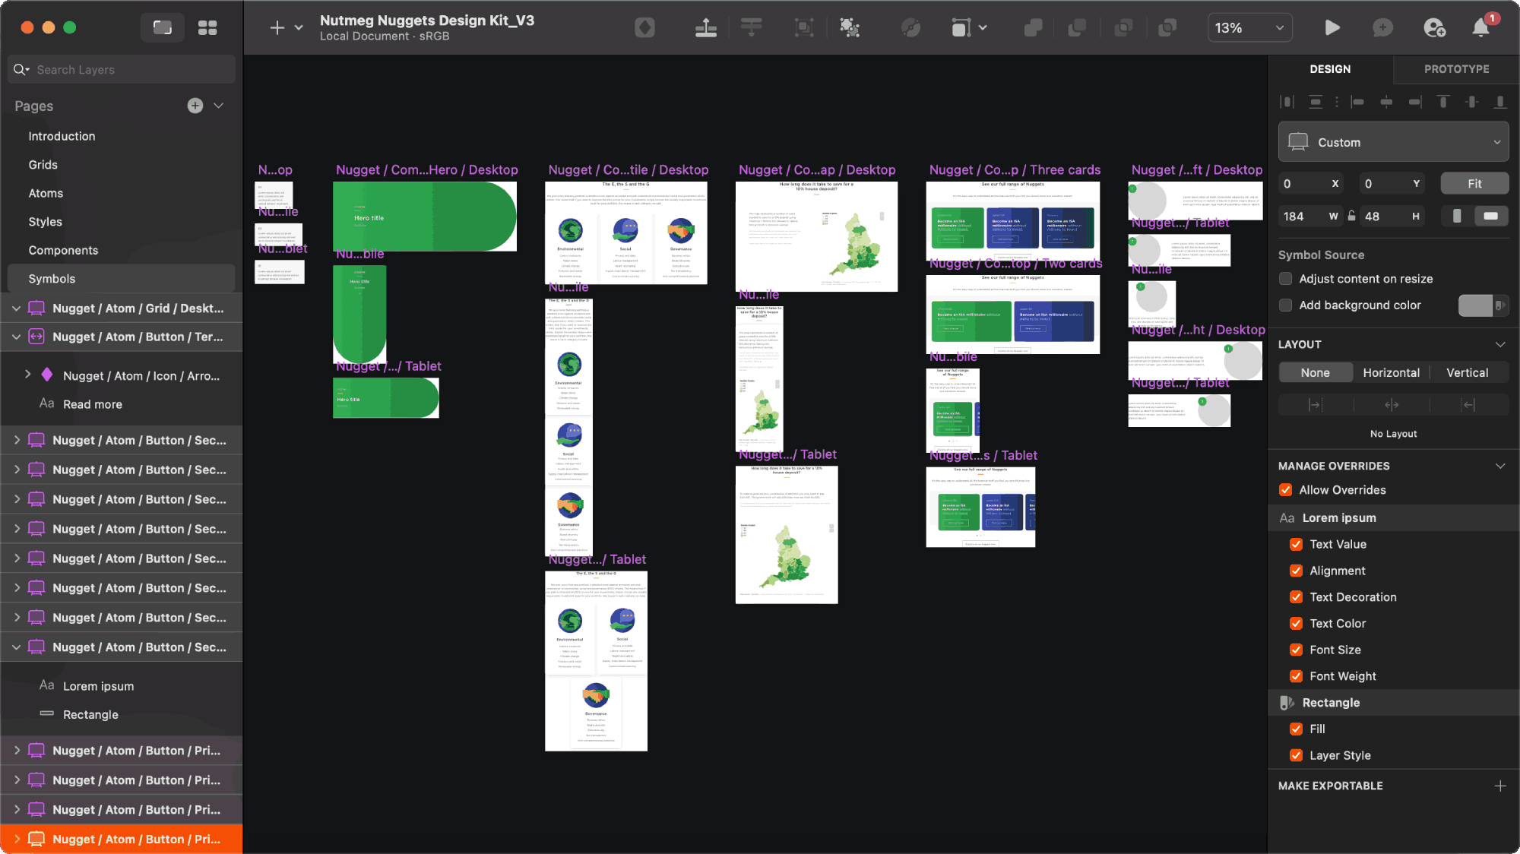Switch sidebar to layer list view icon
This screenshot has width=1520, height=854.
click(x=163, y=27)
